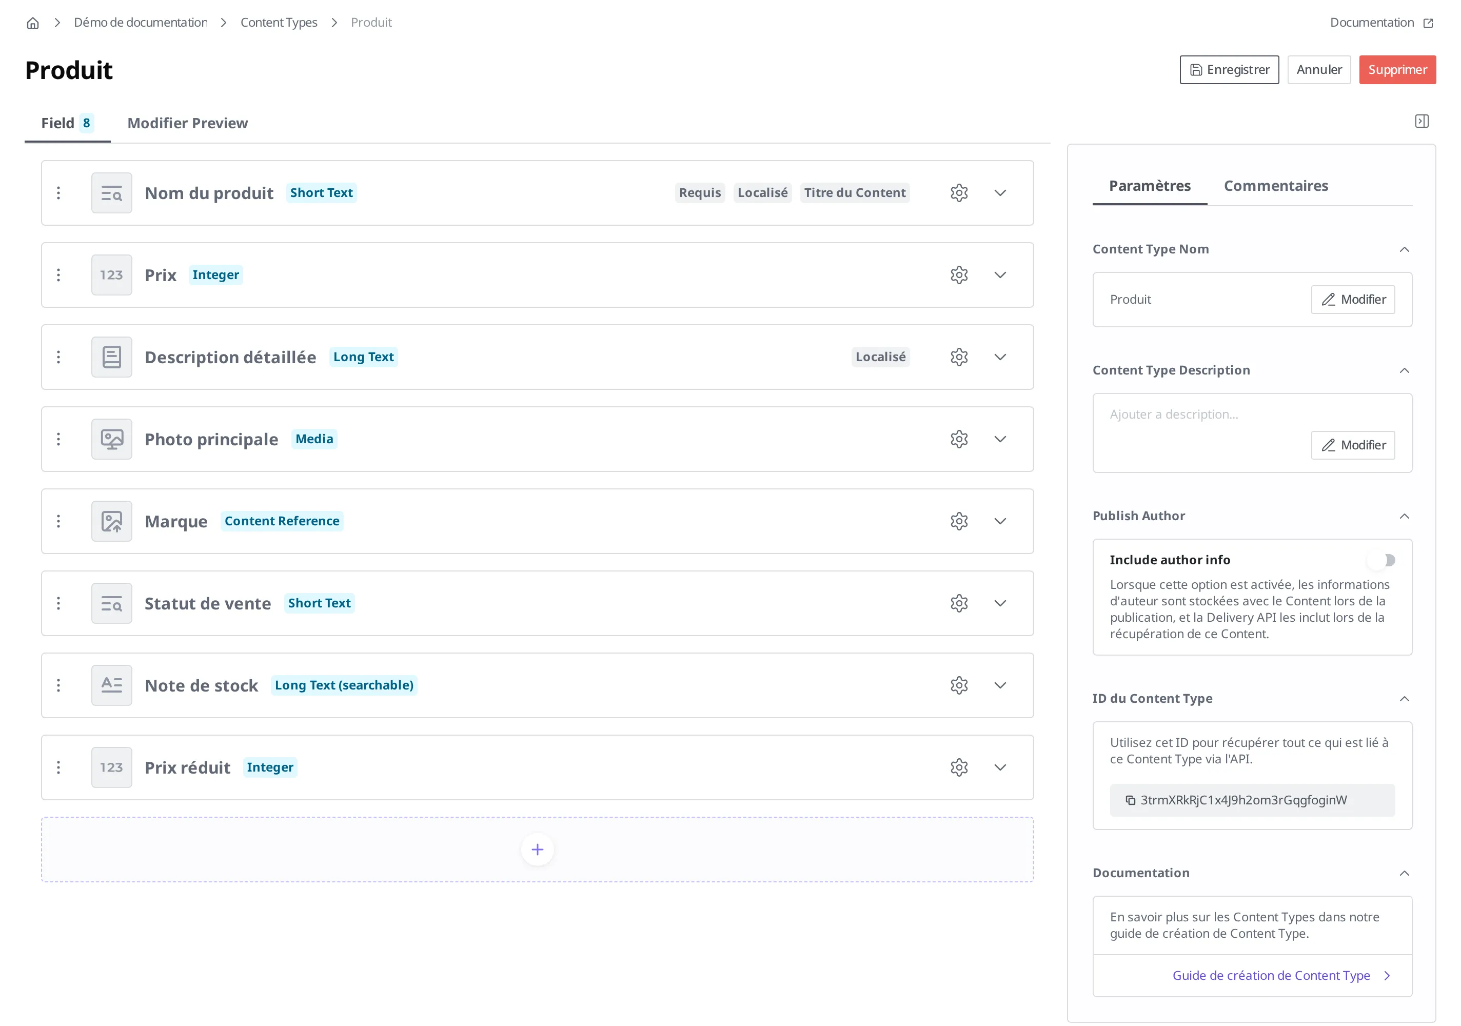Open settings gear for Nom du produit
The width and height of the screenshot is (1461, 1026).
tap(959, 193)
